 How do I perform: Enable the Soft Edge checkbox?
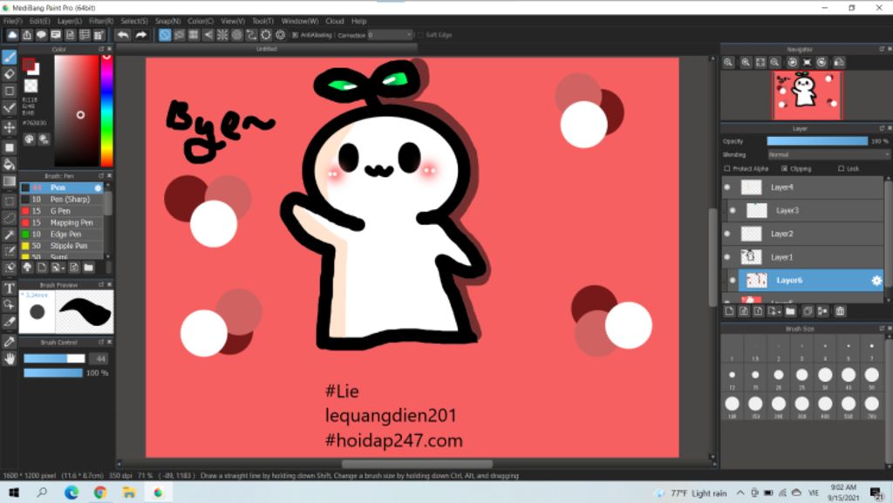[420, 35]
